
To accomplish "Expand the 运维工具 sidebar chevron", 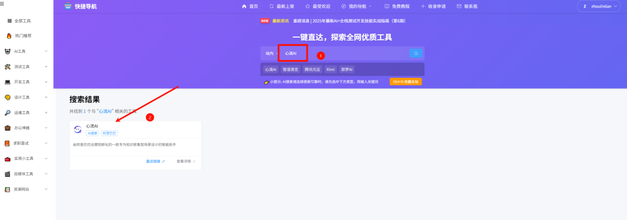I will point(46,112).
